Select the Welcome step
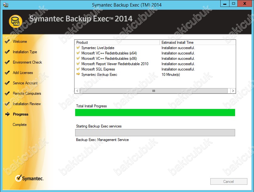 coord(20,42)
